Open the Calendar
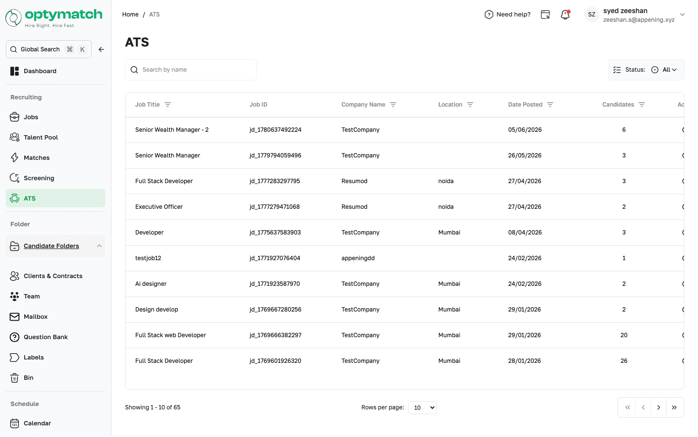 tap(55, 423)
